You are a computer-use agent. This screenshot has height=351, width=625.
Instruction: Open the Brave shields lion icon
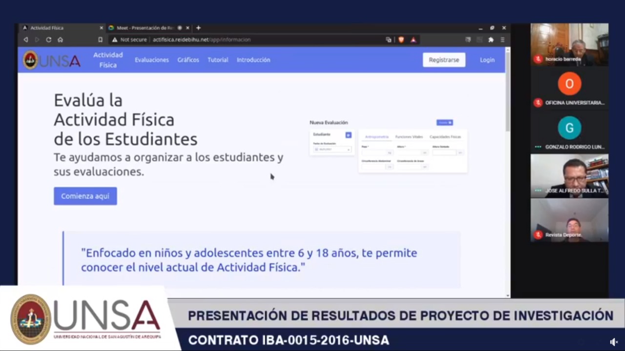point(401,40)
